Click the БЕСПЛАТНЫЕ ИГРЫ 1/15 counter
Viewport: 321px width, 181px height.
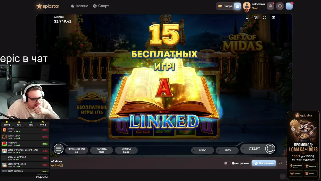point(92,110)
